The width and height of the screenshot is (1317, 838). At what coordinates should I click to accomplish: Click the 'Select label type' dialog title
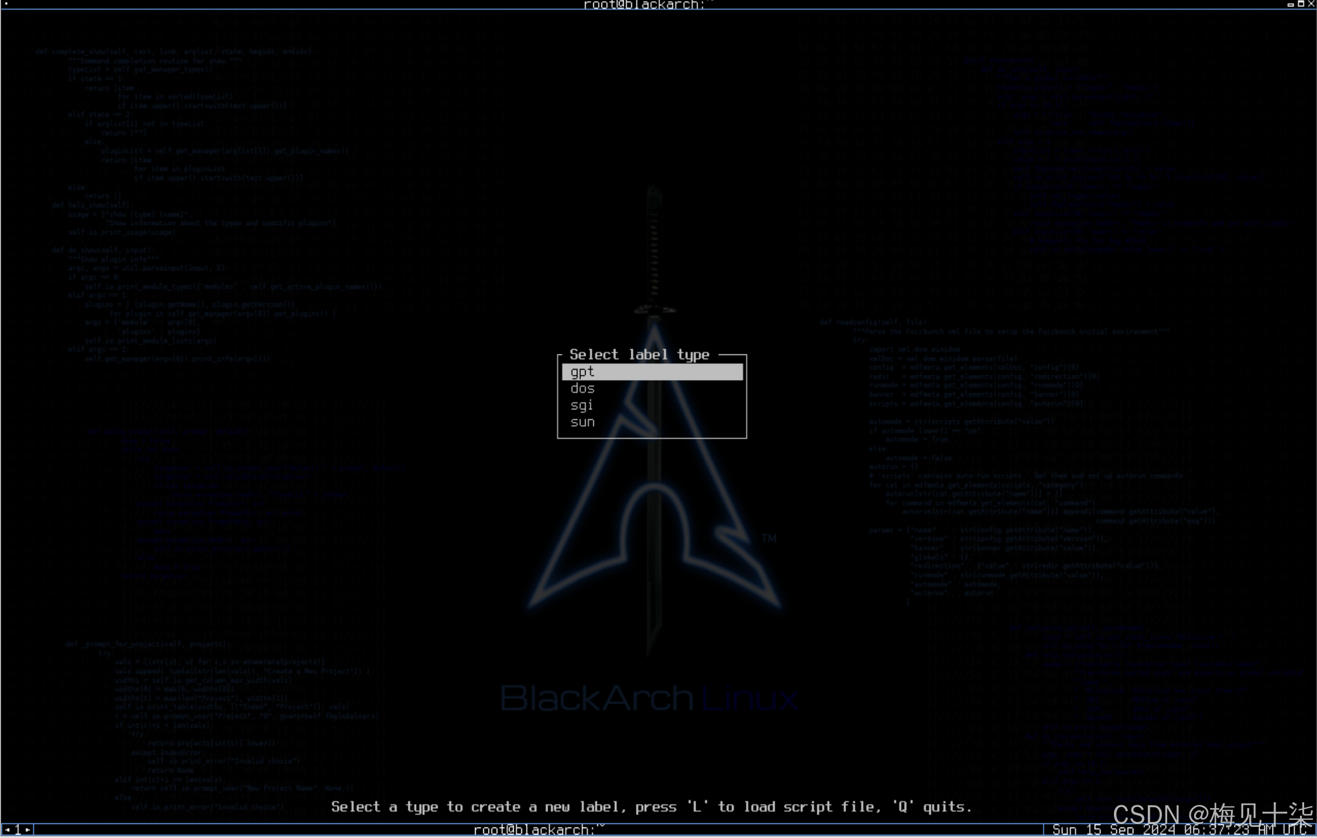pos(639,355)
